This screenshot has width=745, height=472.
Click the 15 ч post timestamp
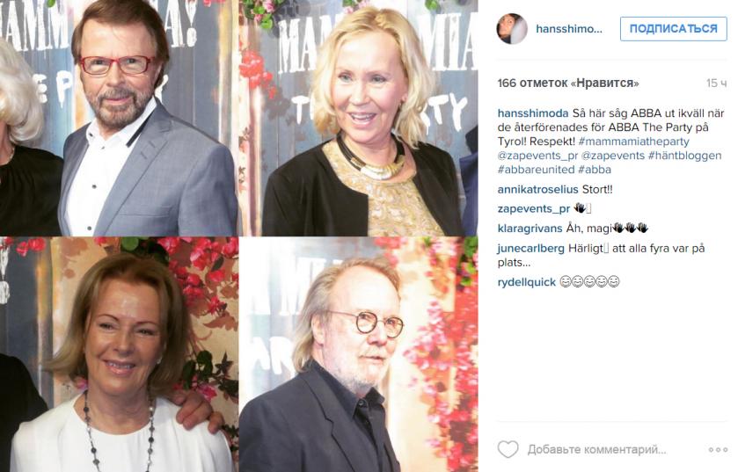716,84
